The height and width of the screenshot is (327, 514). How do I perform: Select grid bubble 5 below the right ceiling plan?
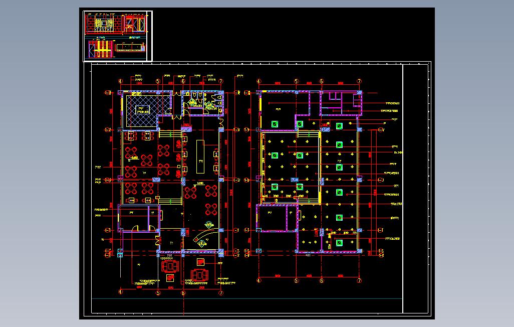point(297,280)
